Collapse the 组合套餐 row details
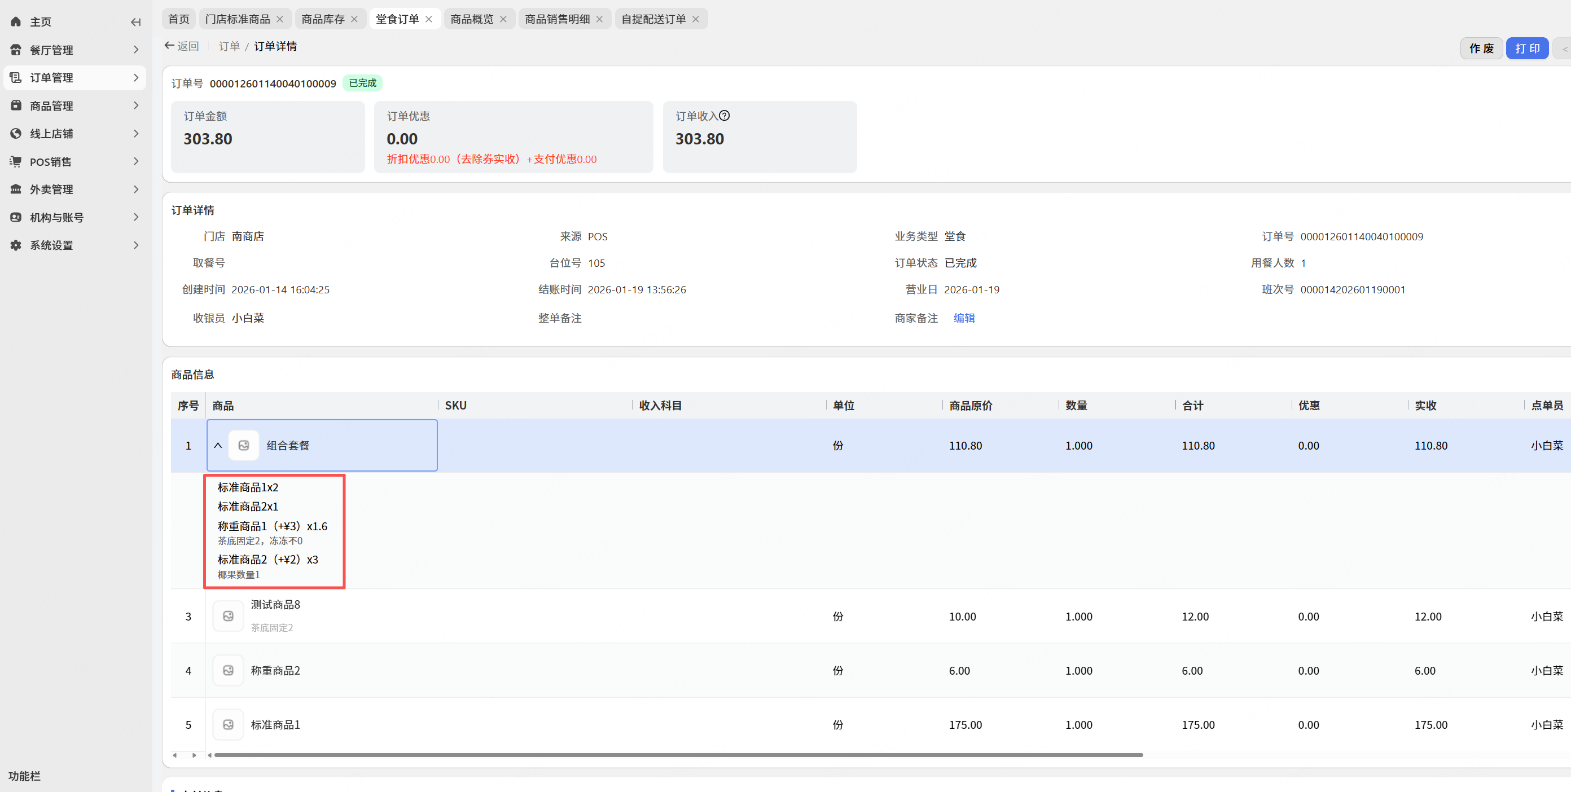1571x792 pixels. [x=218, y=446]
